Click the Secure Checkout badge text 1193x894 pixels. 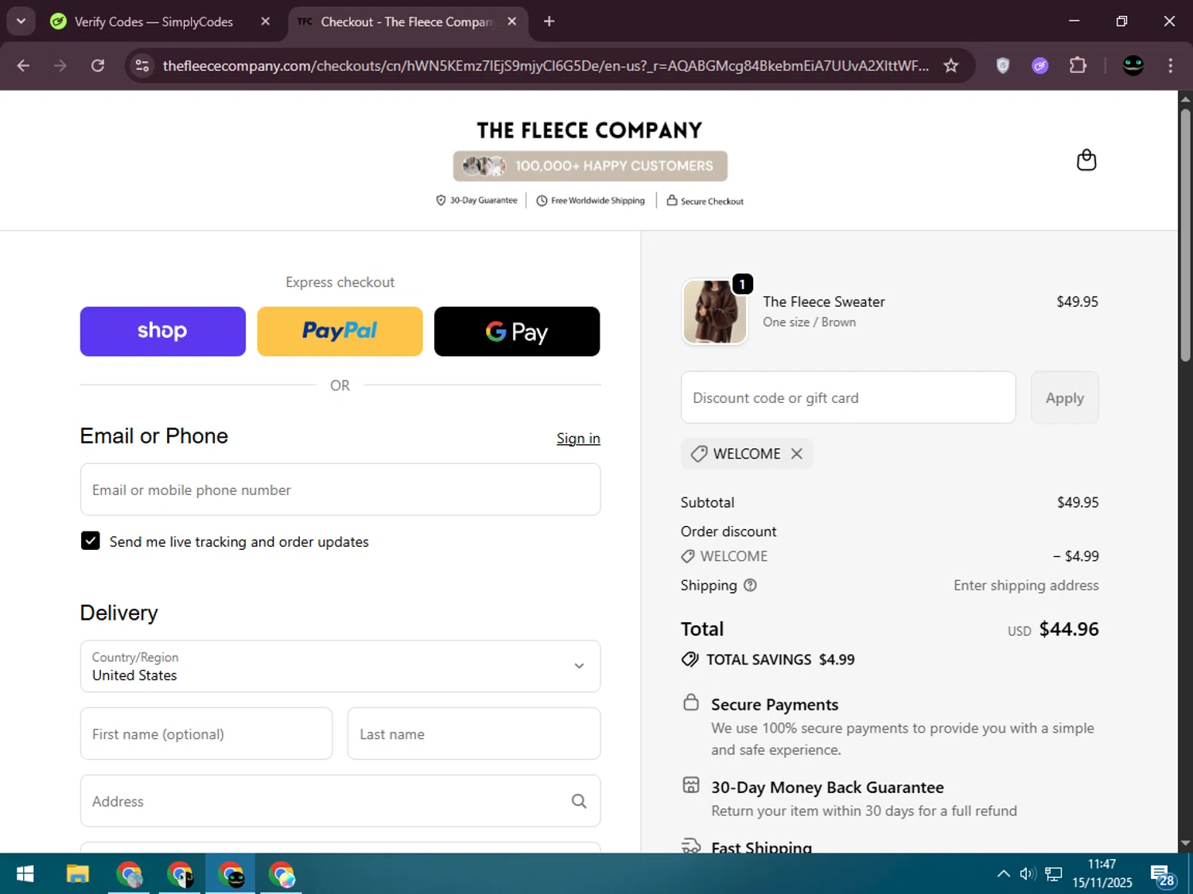pyautogui.click(x=712, y=201)
